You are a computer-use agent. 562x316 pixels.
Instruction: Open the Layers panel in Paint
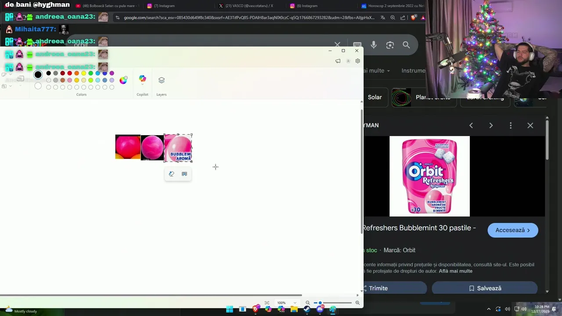(162, 80)
